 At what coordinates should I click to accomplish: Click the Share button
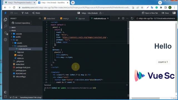36,13
